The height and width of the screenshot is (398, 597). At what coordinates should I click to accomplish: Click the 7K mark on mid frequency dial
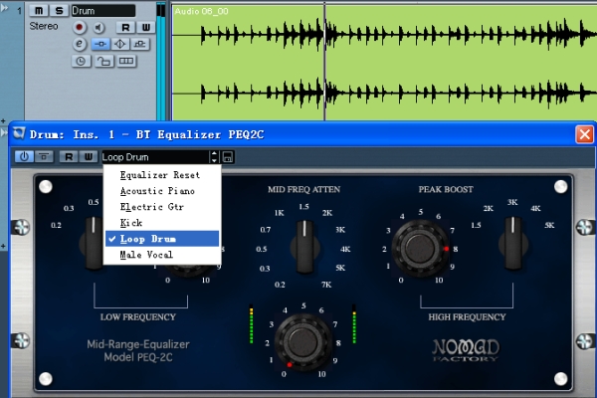point(326,285)
